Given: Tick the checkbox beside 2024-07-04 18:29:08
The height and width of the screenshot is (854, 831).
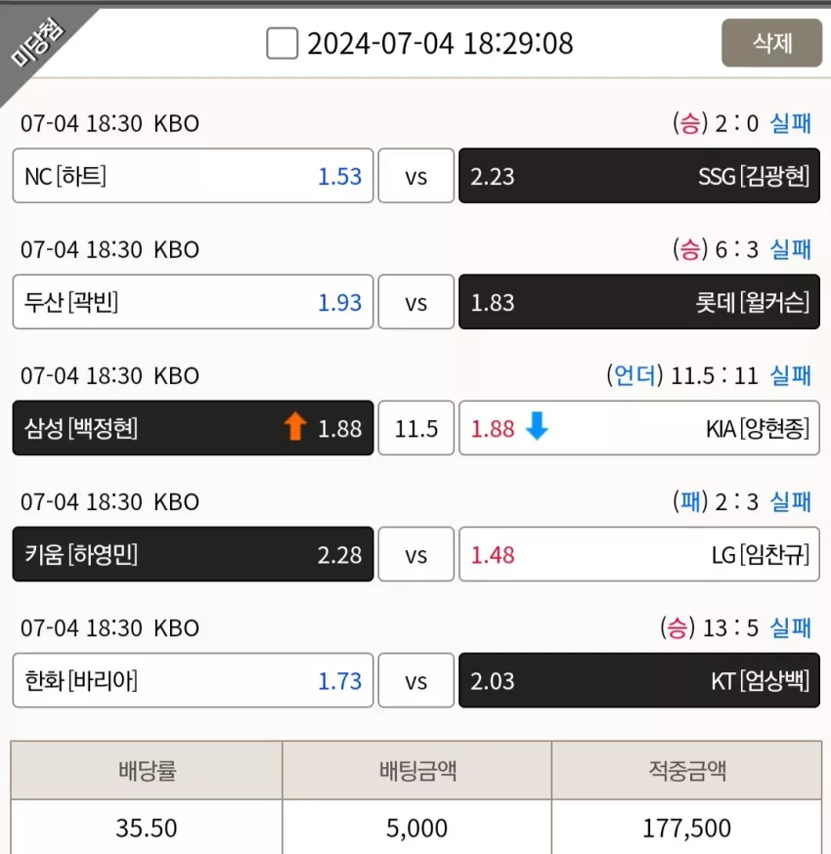Looking at the screenshot, I should [282, 43].
